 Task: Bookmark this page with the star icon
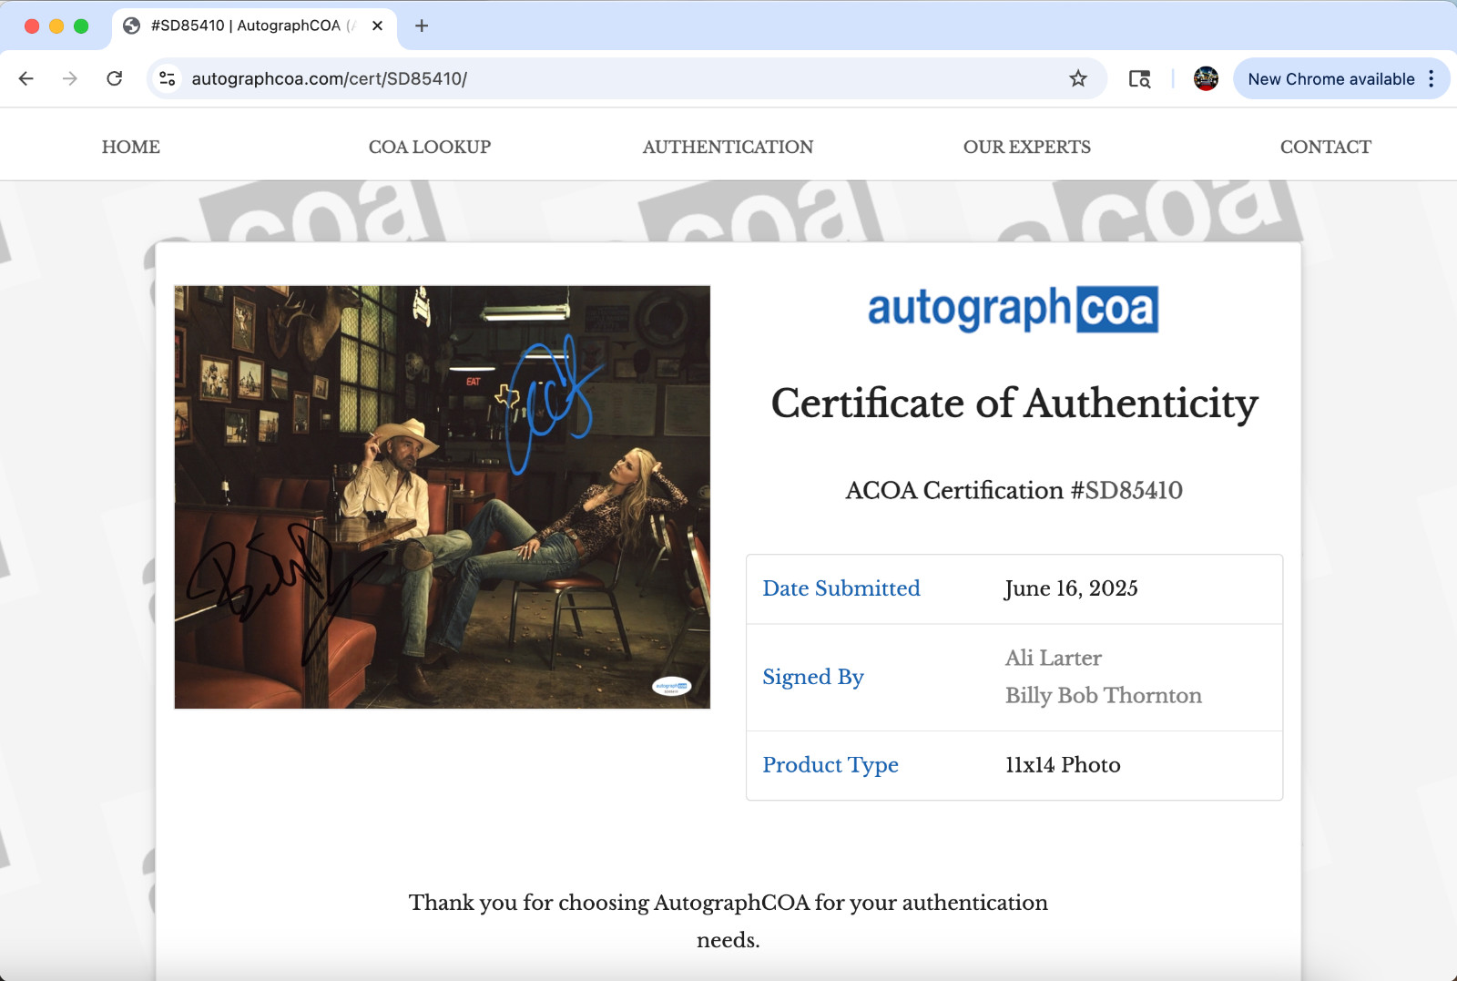[1078, 78]
